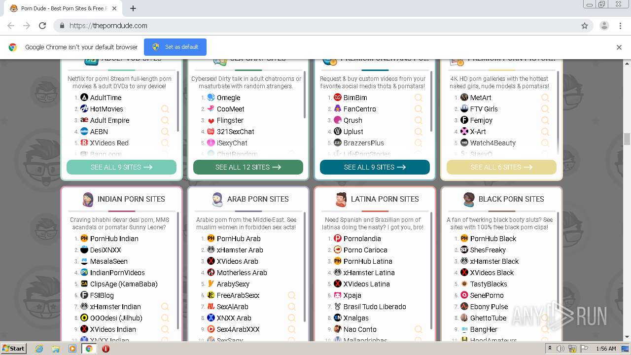Bookmark this page with the star icon
Image resolution: width=631 pixels, height=355 pixels.
[x=585, y=26]
